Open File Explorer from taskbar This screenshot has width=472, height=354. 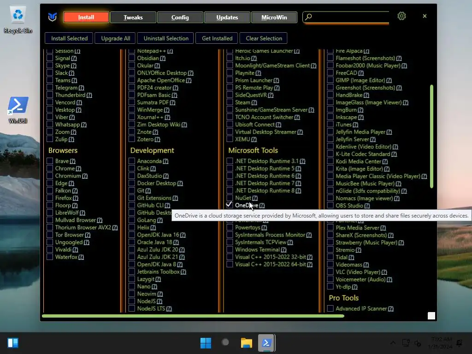pos(246,343)
